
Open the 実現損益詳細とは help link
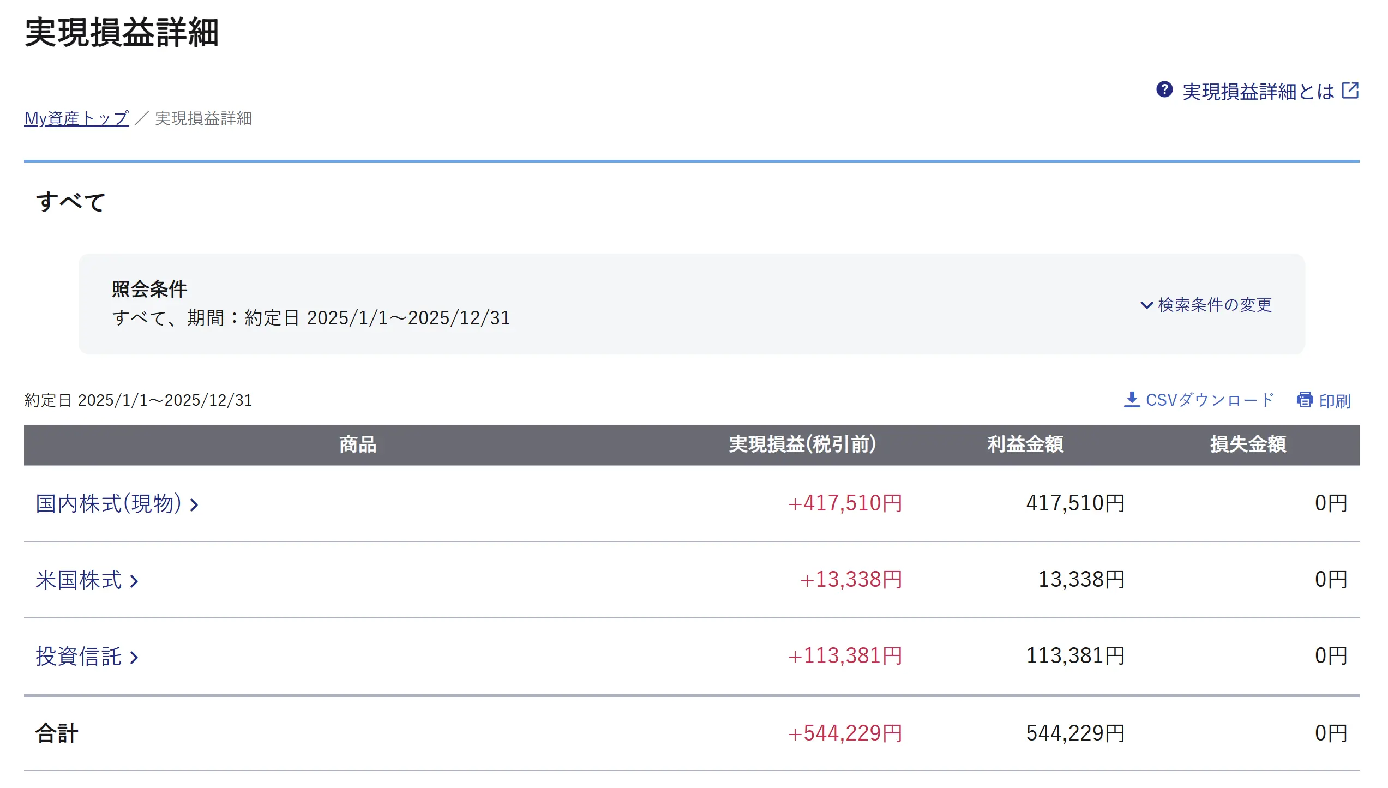pyautogui.click(x=1258, y=91)
